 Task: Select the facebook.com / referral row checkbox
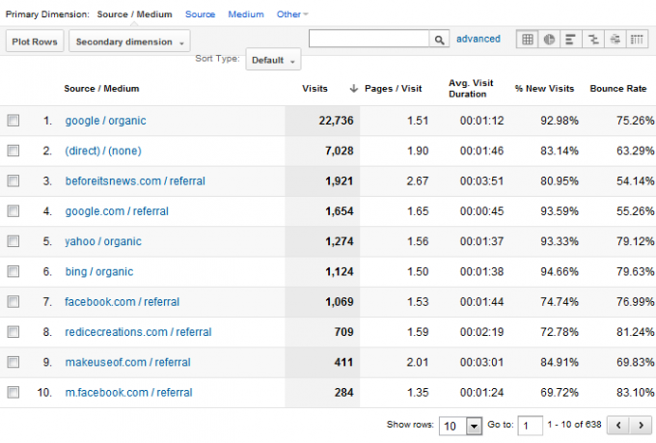click(14, 302)
